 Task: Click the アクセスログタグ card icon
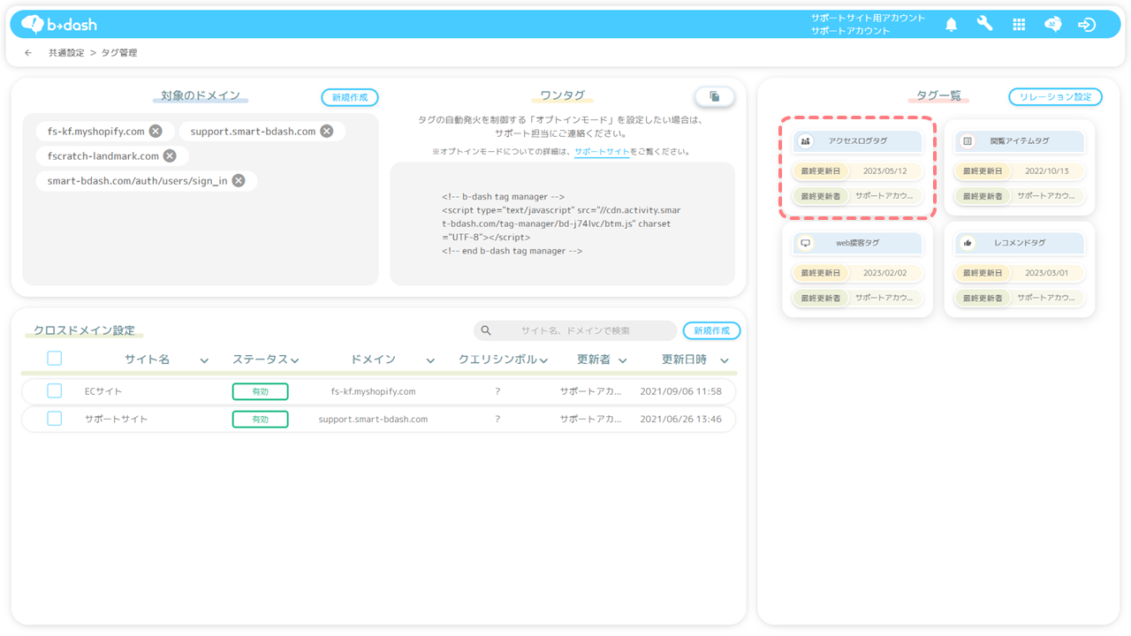tap(805, 141)
